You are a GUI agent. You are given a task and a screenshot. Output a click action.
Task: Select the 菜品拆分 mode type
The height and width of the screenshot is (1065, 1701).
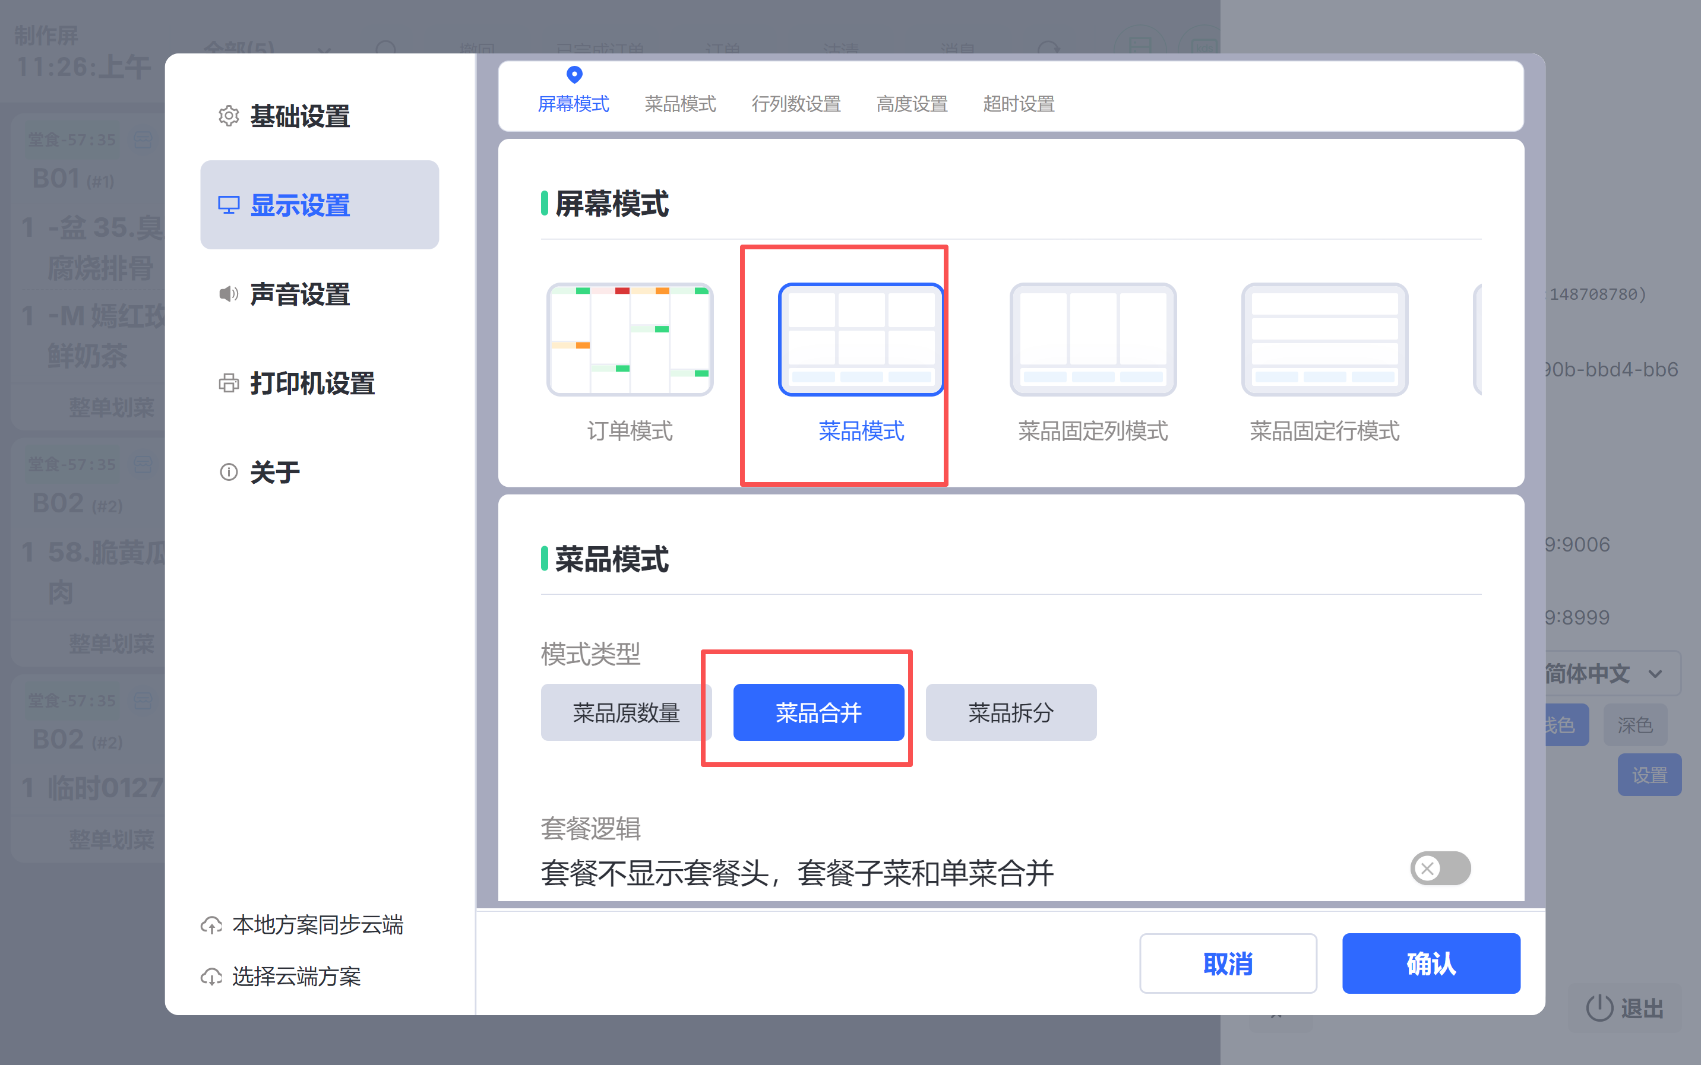click(x=1010, y=712)
